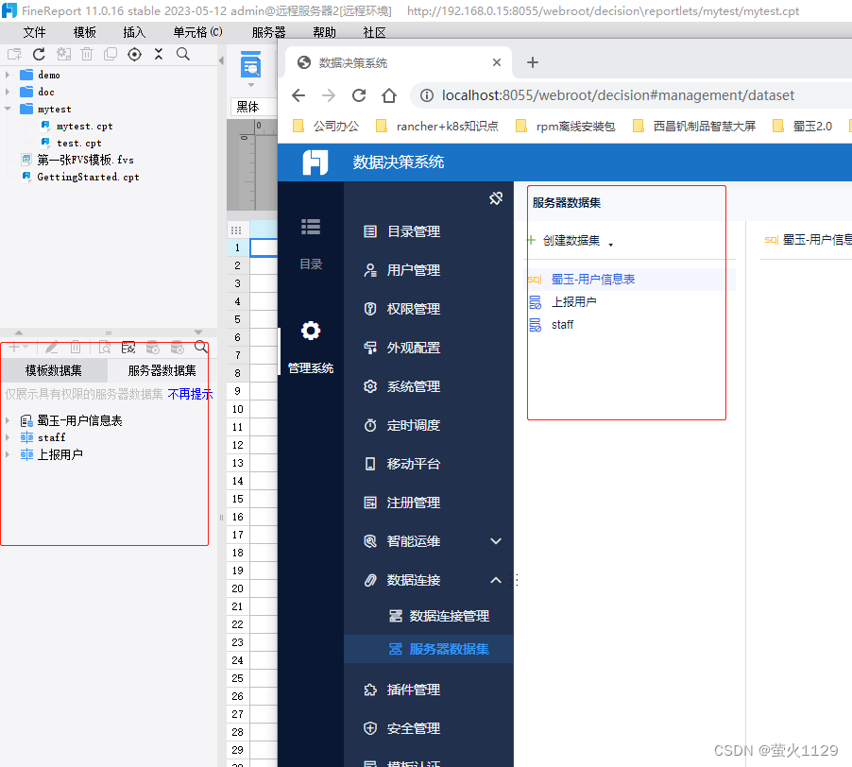Open the 服务器 menu

tap(268, 33)
